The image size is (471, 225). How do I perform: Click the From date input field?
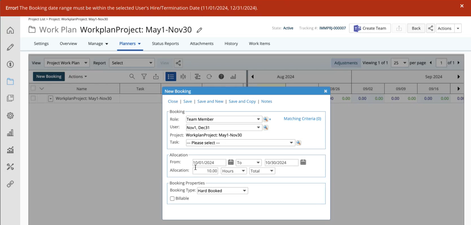pyautogui.click(x=209, y=162)
